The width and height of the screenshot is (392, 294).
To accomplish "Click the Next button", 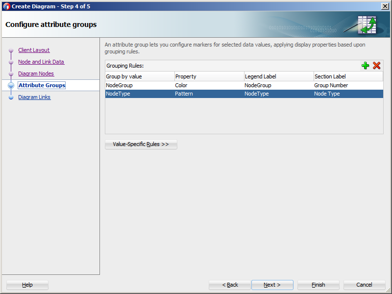I will point(272,285).
